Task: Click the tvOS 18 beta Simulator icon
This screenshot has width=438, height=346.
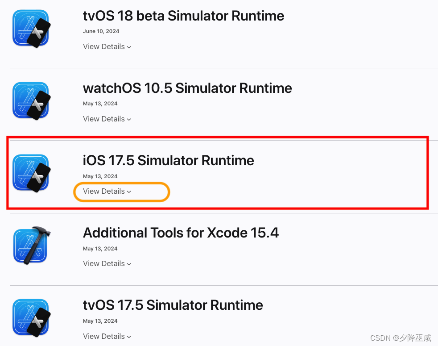Action: click(x=31, y=29)
